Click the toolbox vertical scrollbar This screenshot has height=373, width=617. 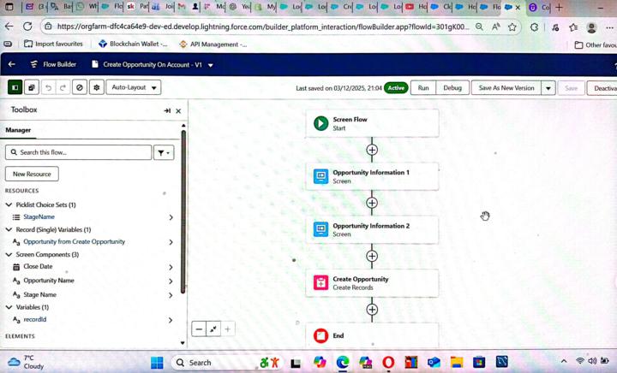tap(183, 212)
